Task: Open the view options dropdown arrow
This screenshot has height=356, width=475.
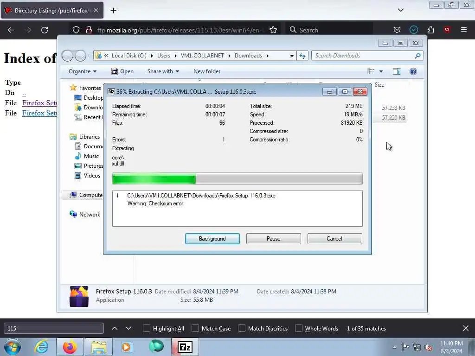Action: click(x=381, y=71)
